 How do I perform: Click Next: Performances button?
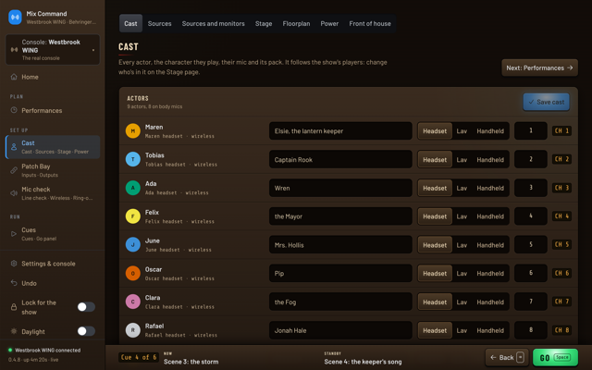539,68
